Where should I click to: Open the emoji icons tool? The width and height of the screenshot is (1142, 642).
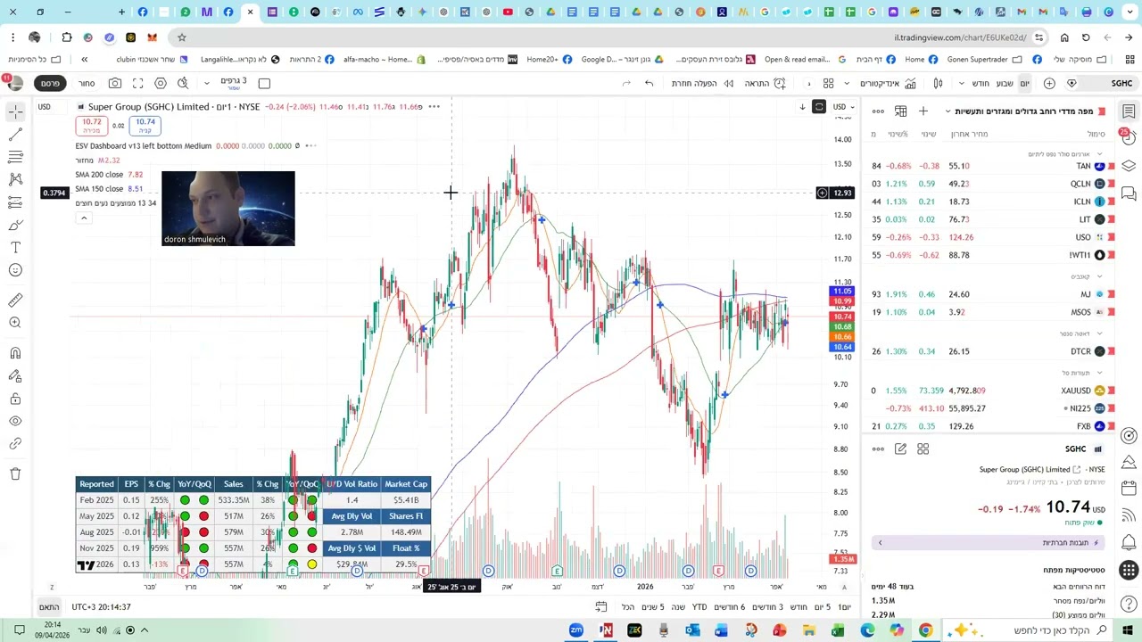(15, 270)
